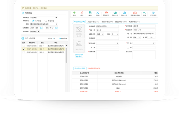Click the 危害因素 hazard factors text area
Image resolution: width=179 pixels, height=114 pixels.
pos(108,55)
